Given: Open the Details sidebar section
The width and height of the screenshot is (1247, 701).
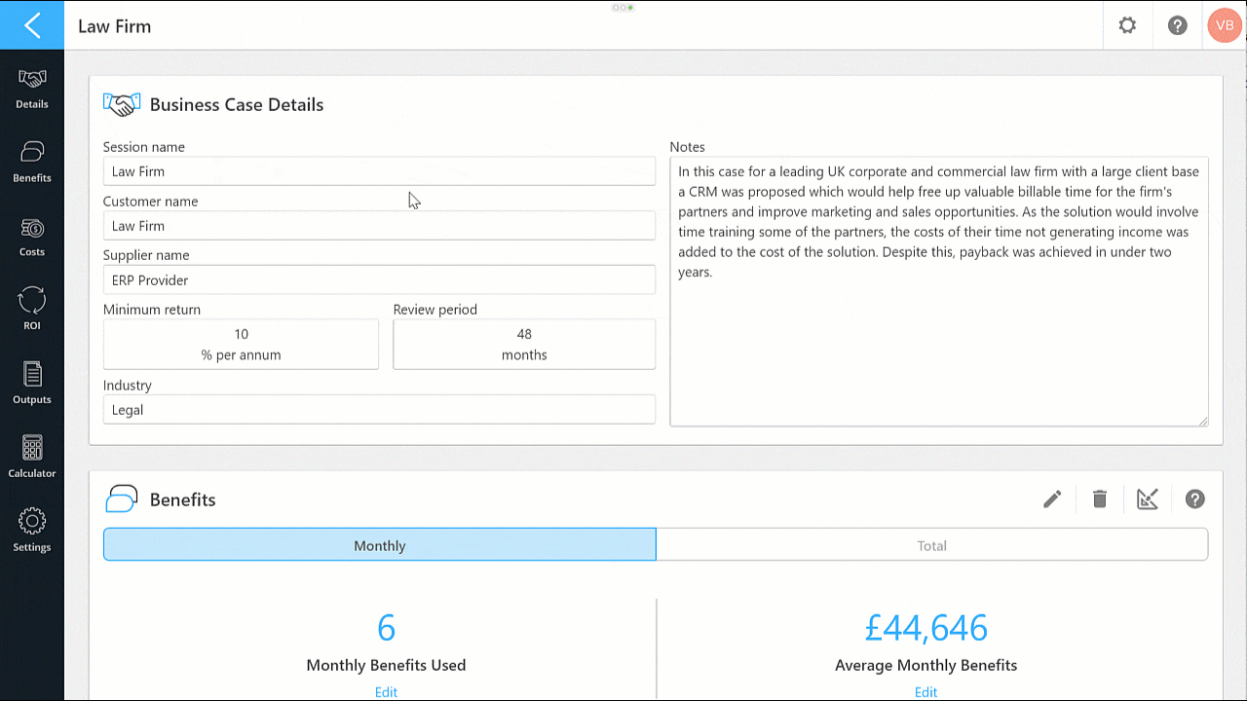Looking at the screenshot, I should (x=32, y=89).
